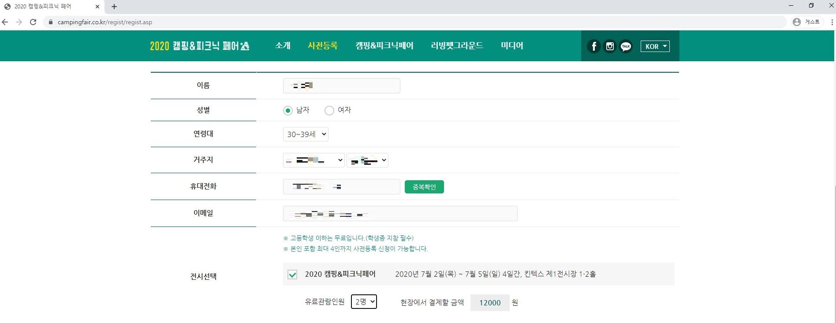Screen dimensions: 836x323
Task: Open the 사전등록 menu
Action: point(323,45)
